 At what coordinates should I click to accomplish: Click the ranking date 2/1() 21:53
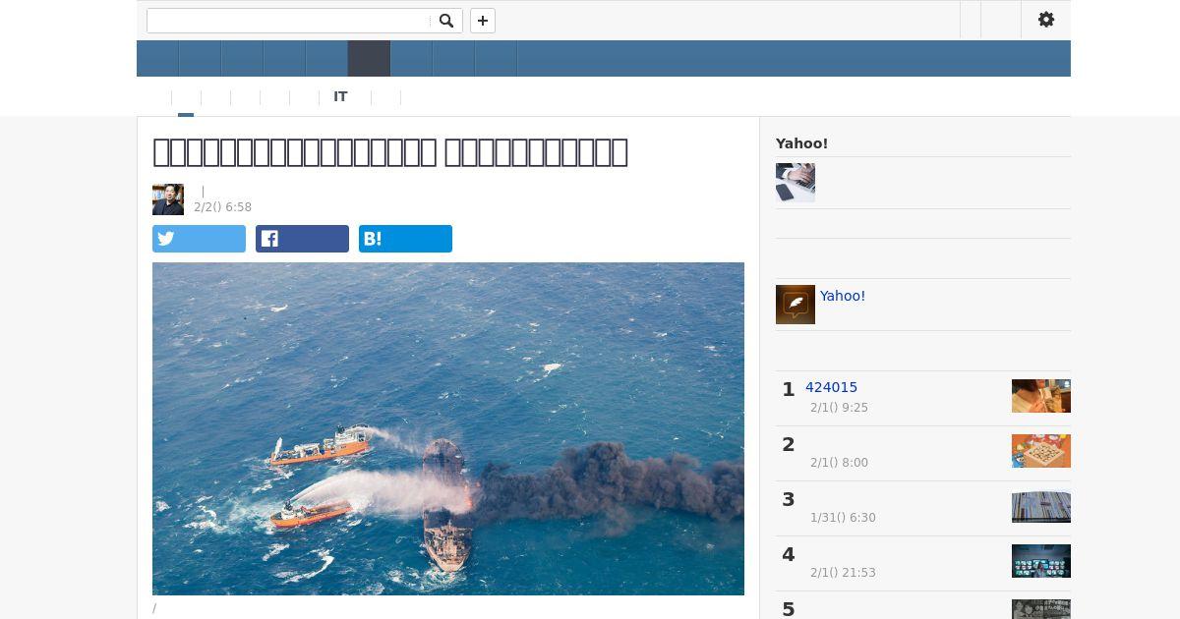coord(843,573)
